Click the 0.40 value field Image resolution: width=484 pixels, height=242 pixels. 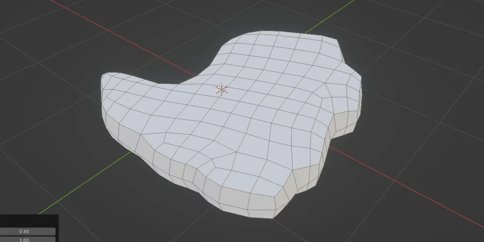[24, 232]
